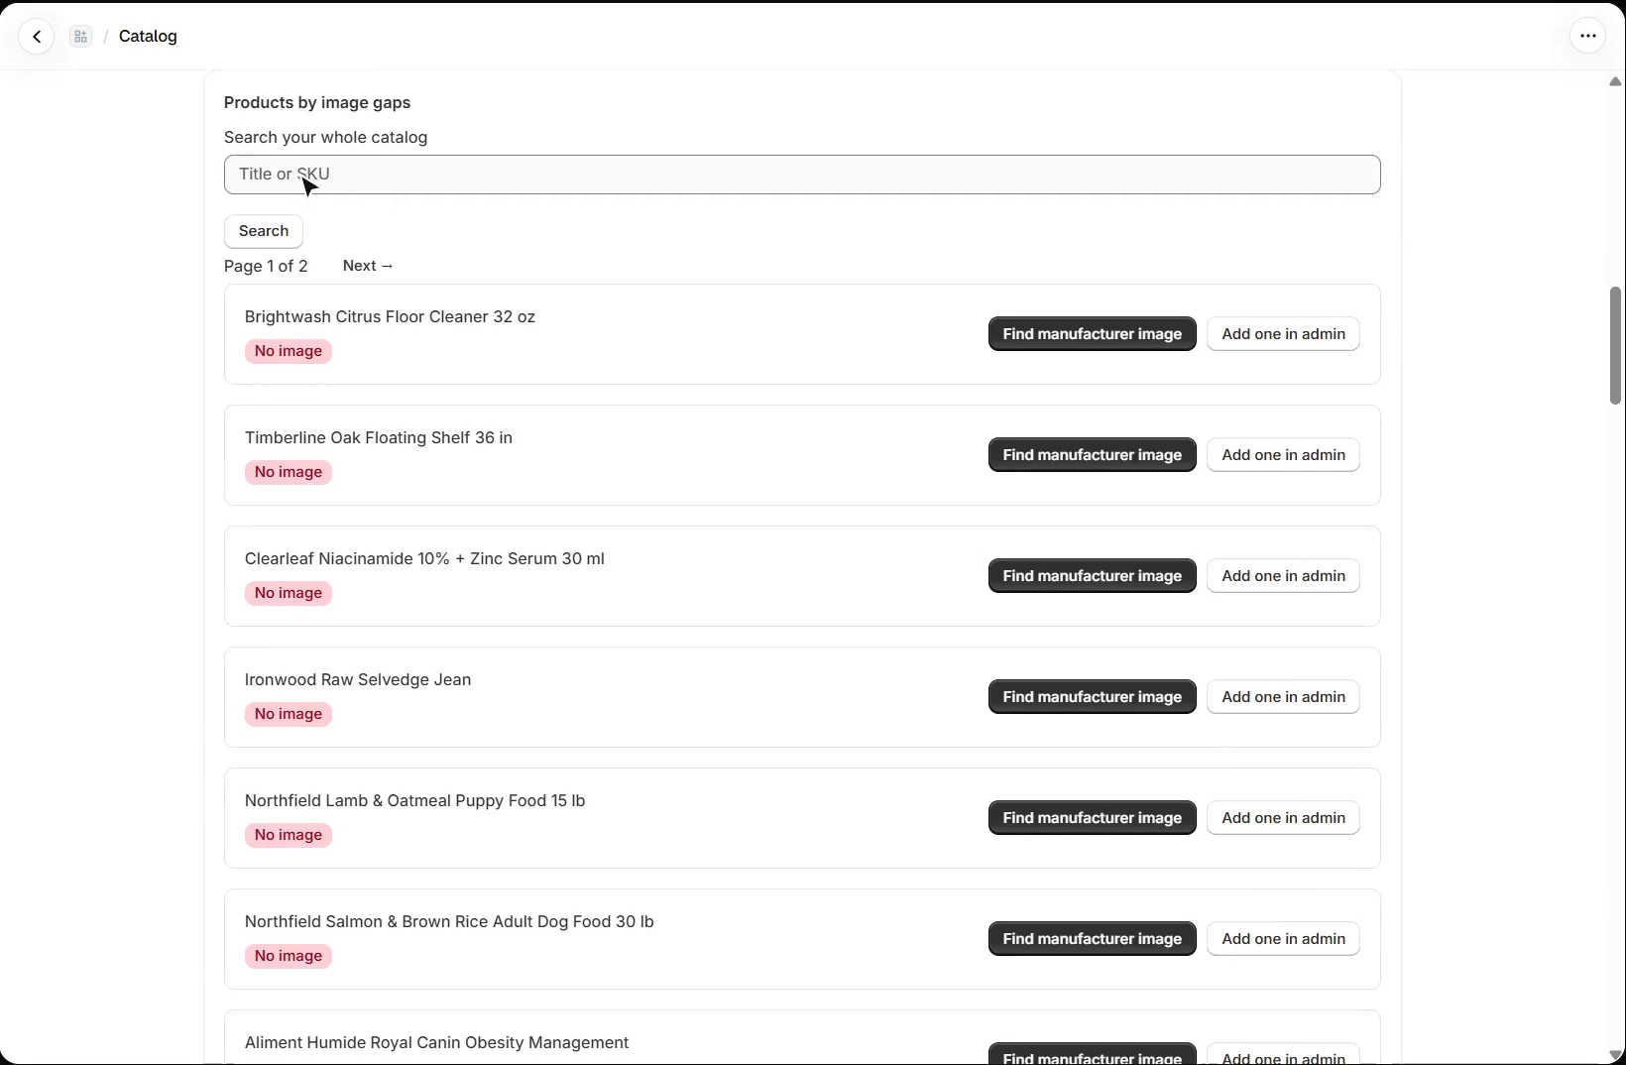The height and width of the screenshot is (1065, 1626).
Task: Go to the Next page link
Action: coord(368,266)
